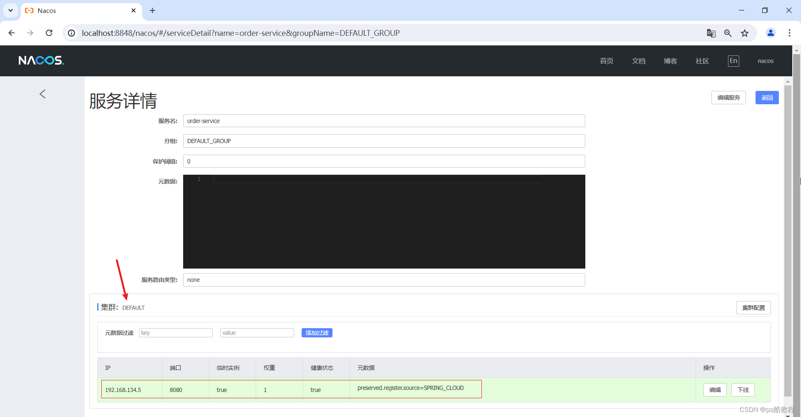Open 首页 in the header
The width and height of the screenshot is (801, 417).
pos(607,61)
